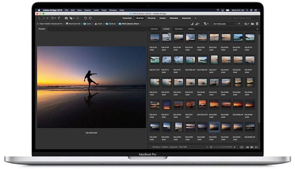
Task: Click the Spotlight search icon in menu bar
Action: coord(247,10)
